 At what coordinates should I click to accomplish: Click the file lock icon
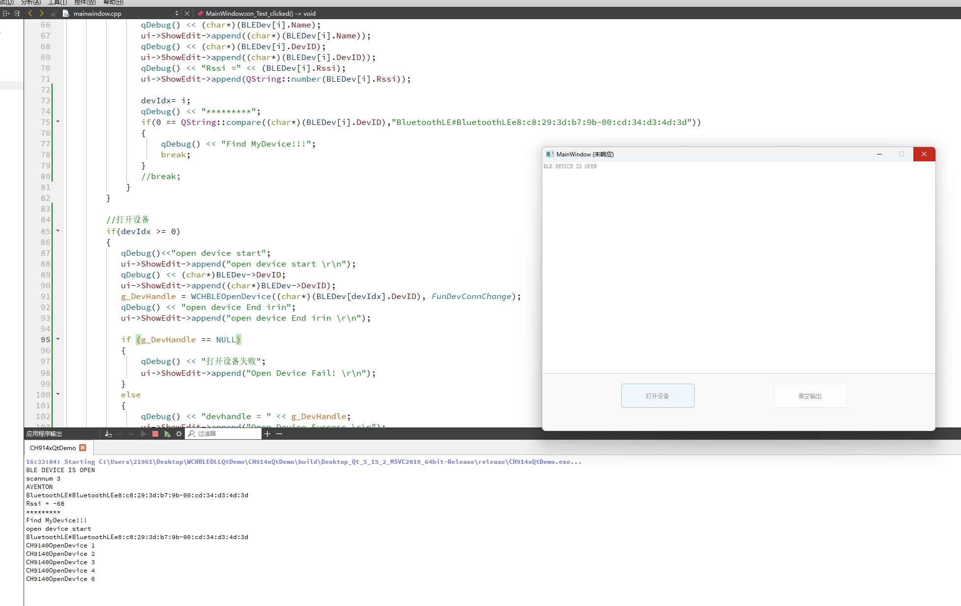point(54,13)
